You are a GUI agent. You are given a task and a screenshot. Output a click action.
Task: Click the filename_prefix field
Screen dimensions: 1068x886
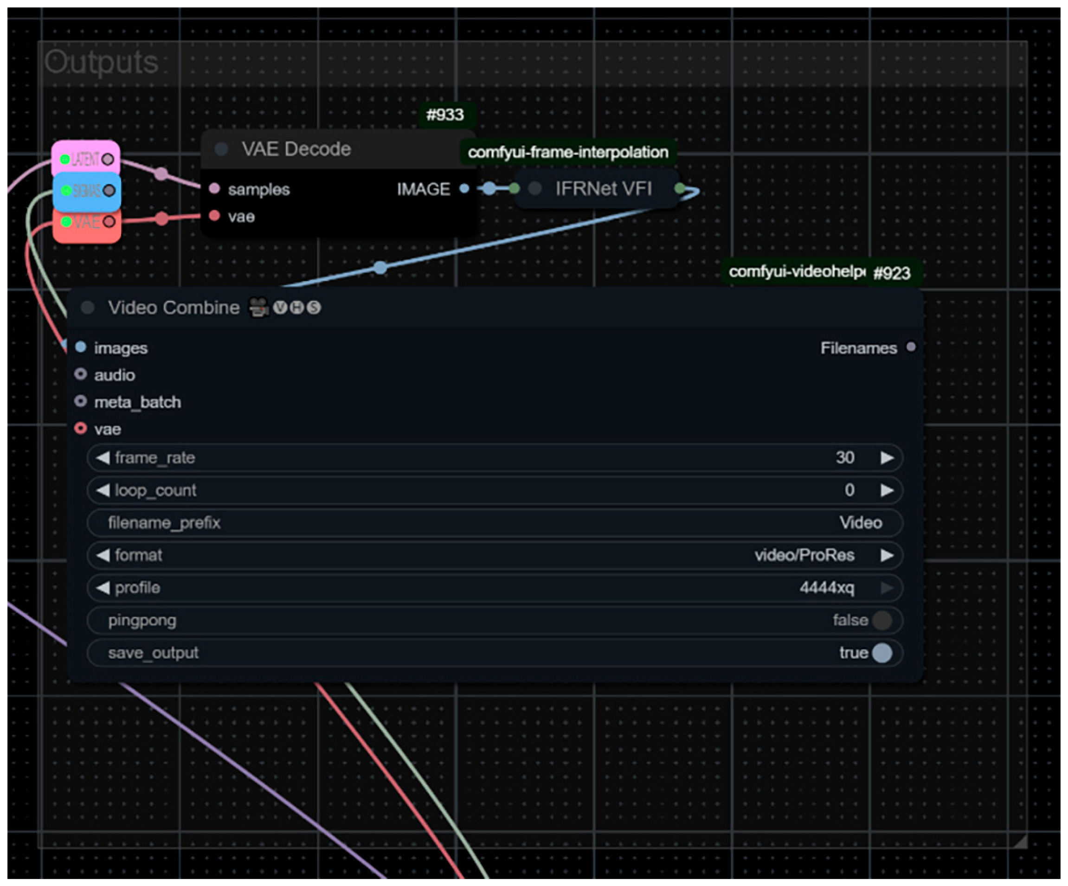(x=494, y=522)
